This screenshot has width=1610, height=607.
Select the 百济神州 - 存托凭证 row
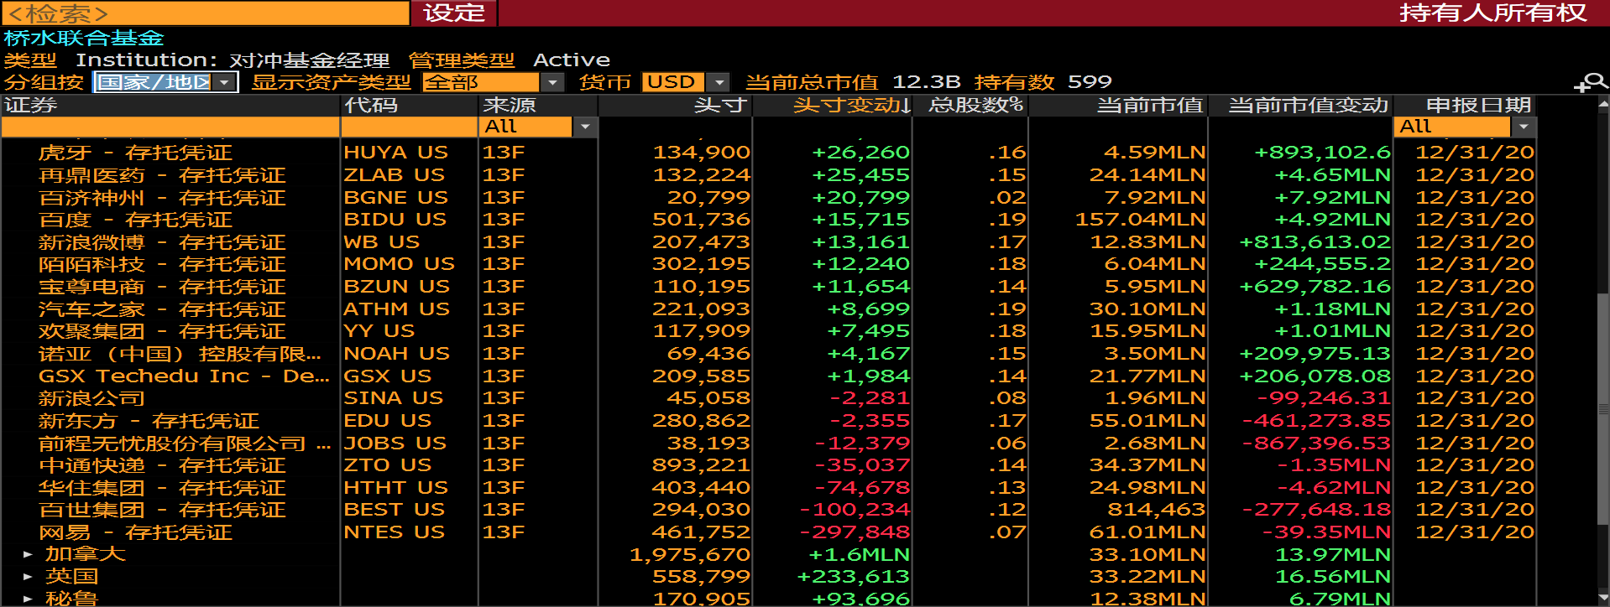coord(769,198)
